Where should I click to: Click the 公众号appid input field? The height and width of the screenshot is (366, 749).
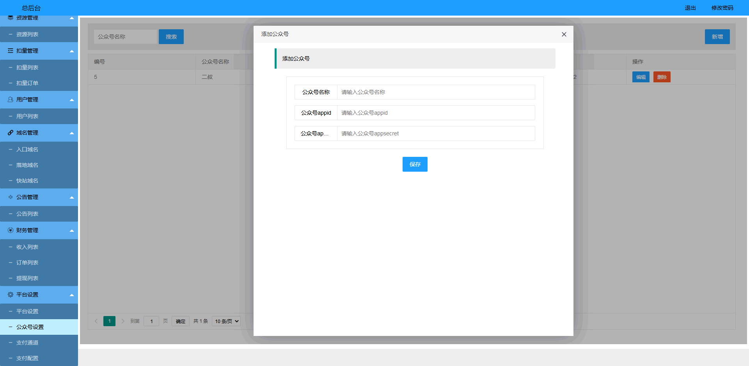click(435, 113)
